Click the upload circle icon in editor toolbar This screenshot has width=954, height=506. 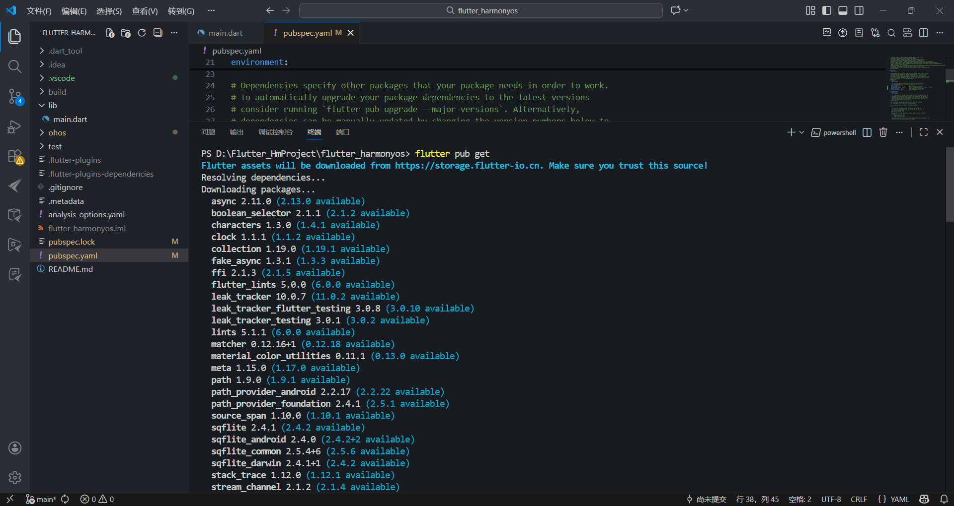(843, 33)
